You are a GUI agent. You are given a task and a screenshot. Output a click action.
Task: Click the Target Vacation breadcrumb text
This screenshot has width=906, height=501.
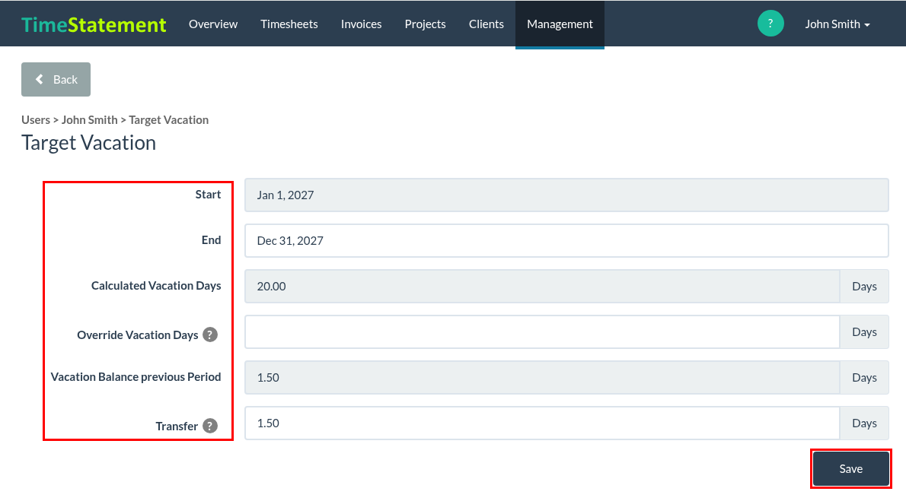click(169, 120)
